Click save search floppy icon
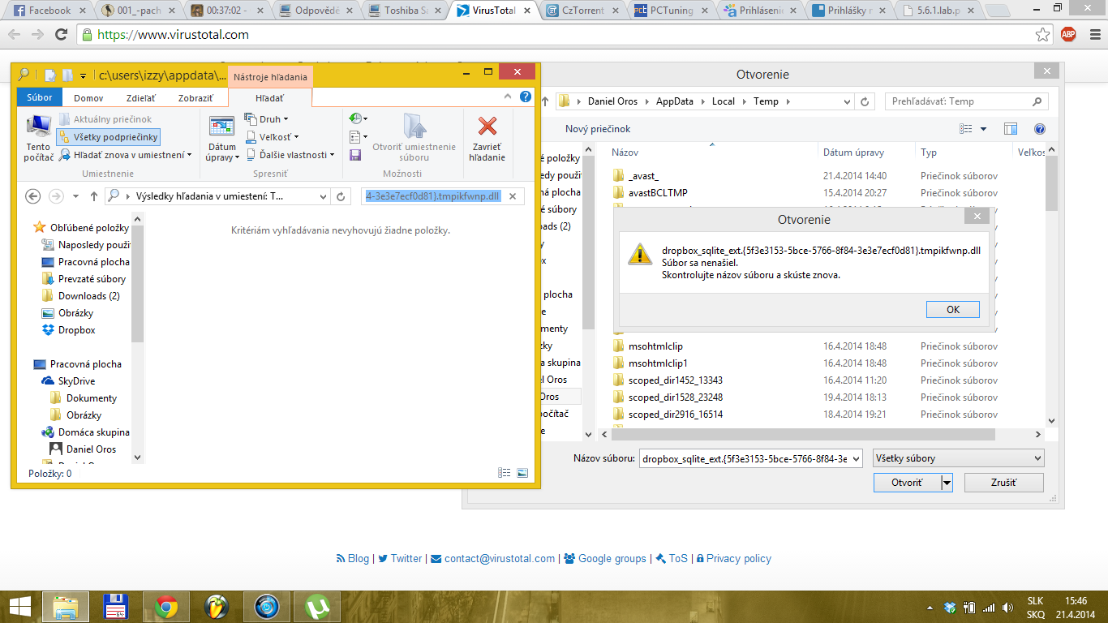1108x623 pixels. point(355,154)
